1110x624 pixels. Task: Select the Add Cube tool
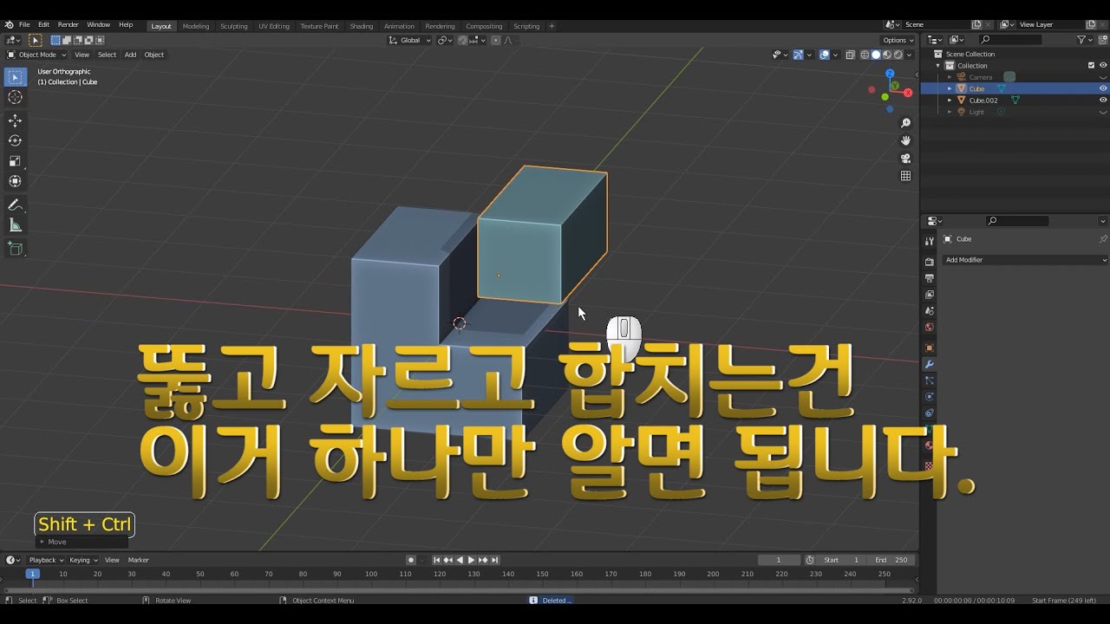tap(15, 249)
